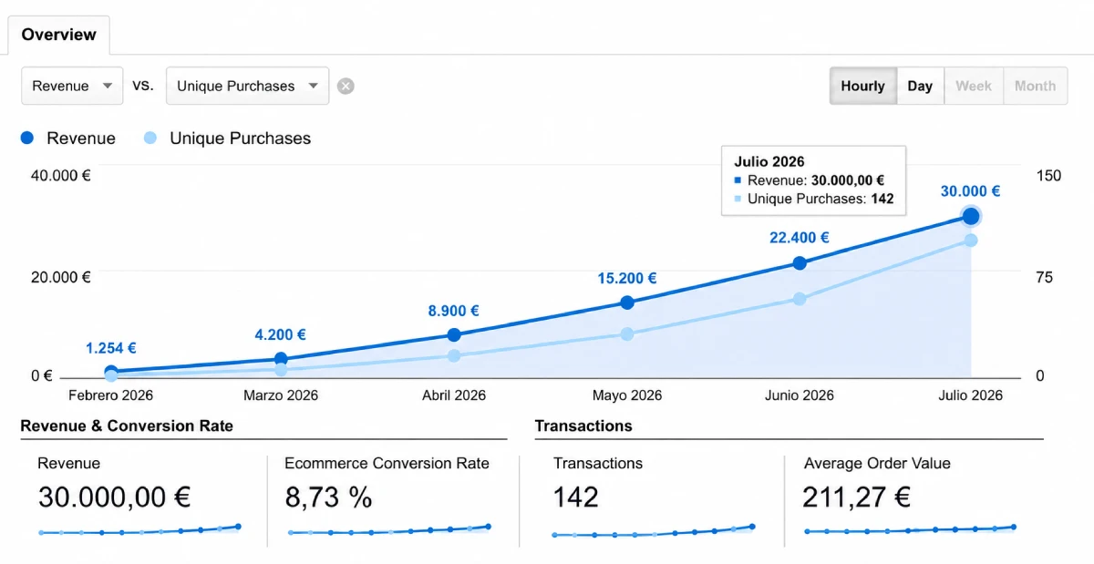Click the Revenue sparkline thumbnail
1094x564 pixels.
(139, 530)
